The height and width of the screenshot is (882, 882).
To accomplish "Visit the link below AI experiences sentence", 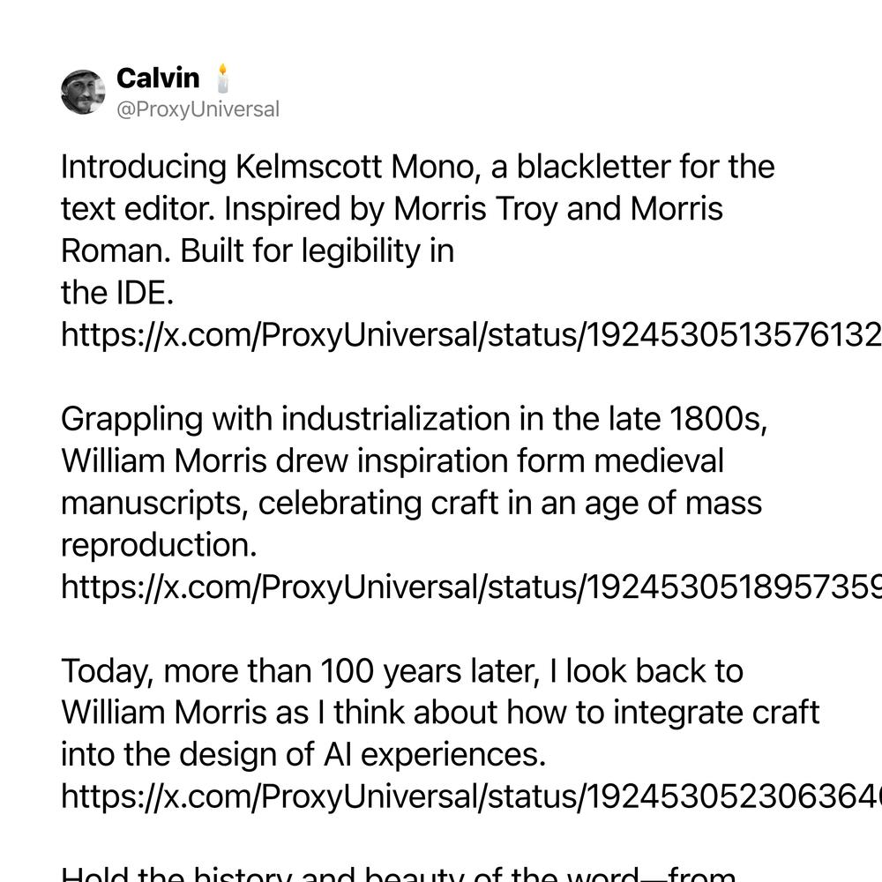I will tap(471, 796).
